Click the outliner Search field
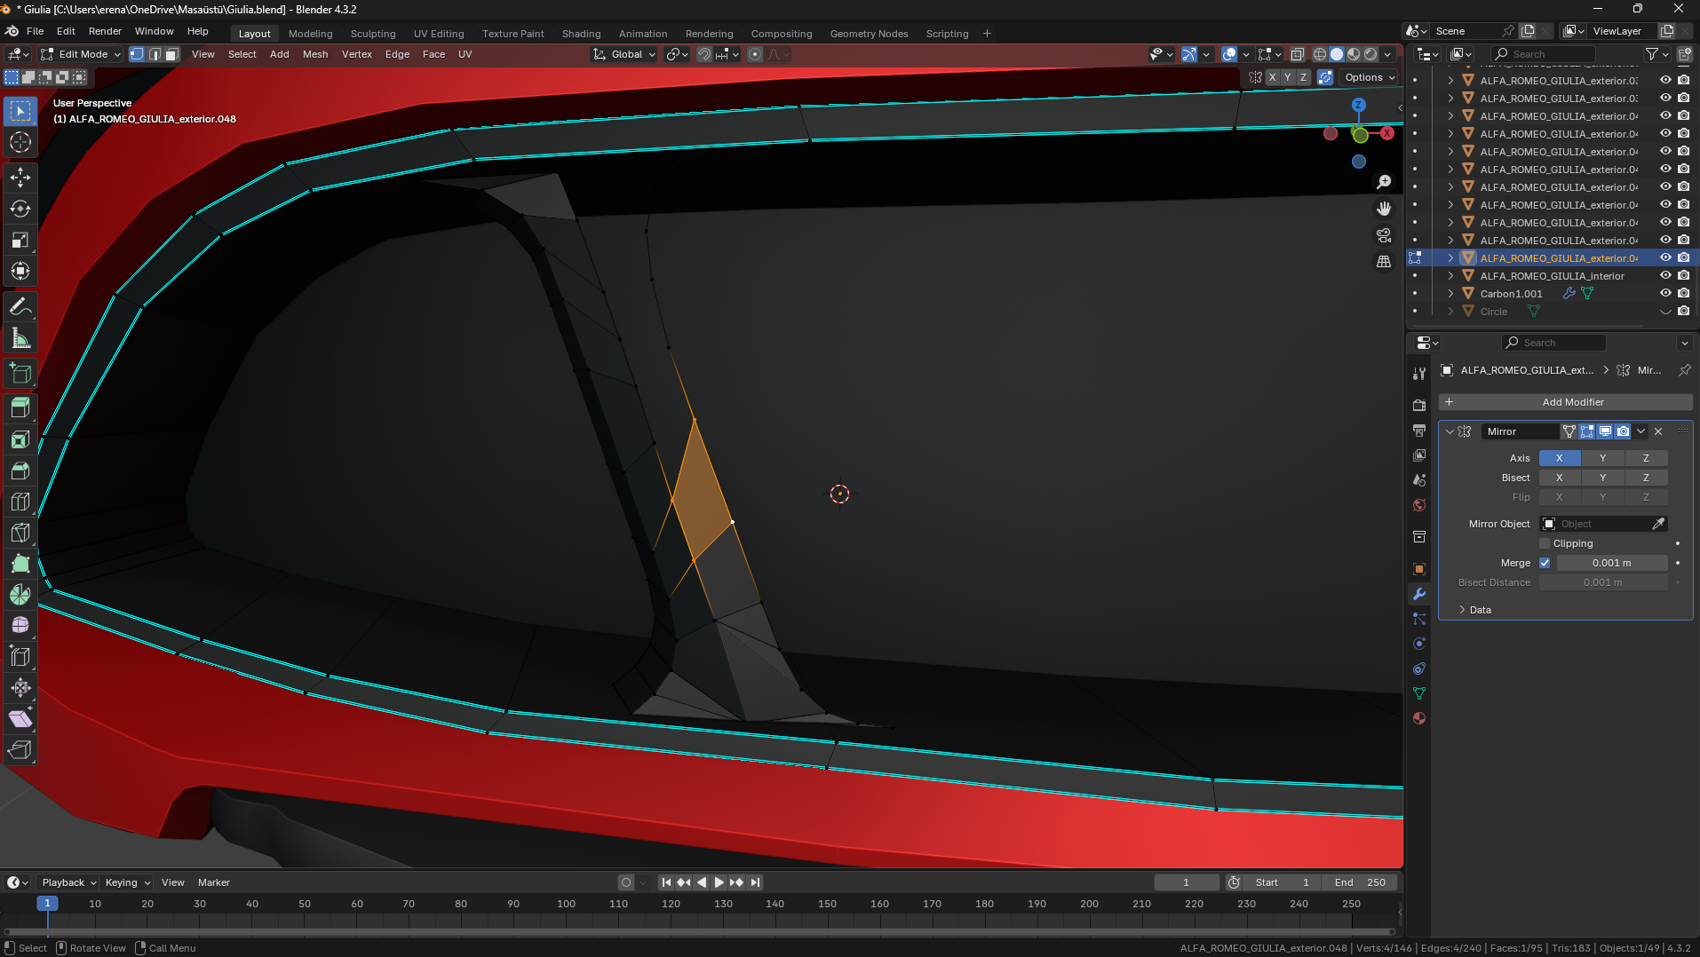The width and height of the screenshot is (1700, 957). (x=1544, y=54)
